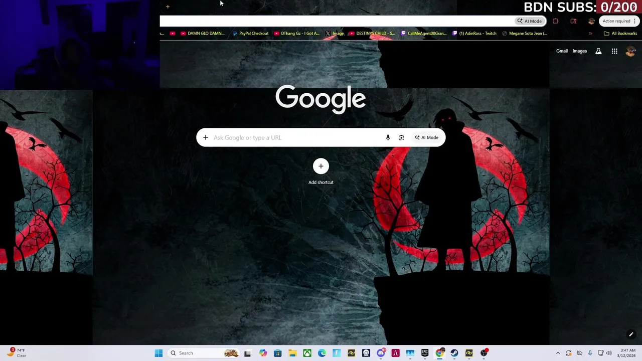Open the X Image bookmark
The width and height of the screenshot is (642, 361).
point(335,34)
